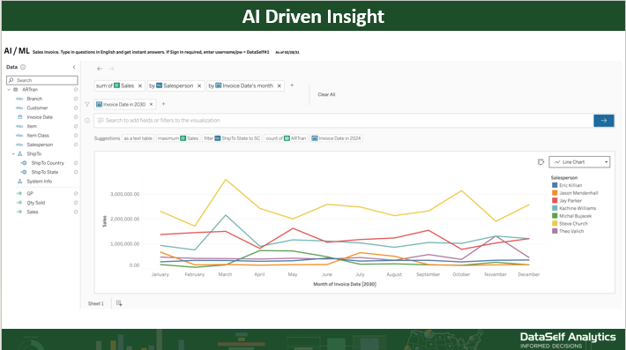Click the Theo Valich legend entry
The width and height of the screenshot is (626, 350).
pyautogui.click(x=568, y=232)
